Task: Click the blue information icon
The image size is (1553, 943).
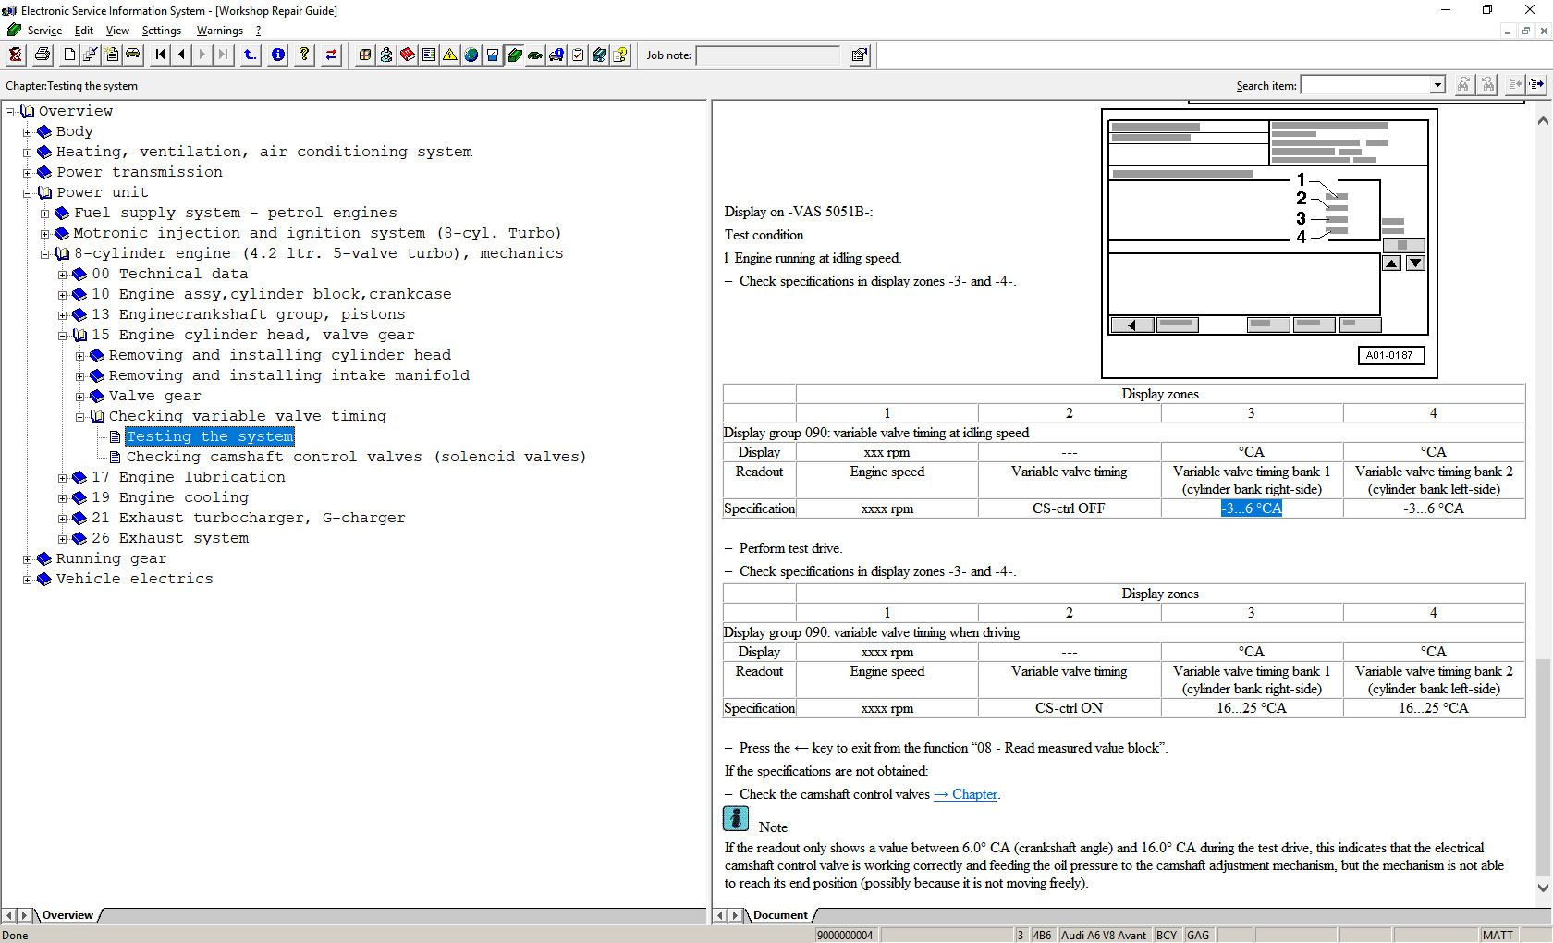Action: 278,55
